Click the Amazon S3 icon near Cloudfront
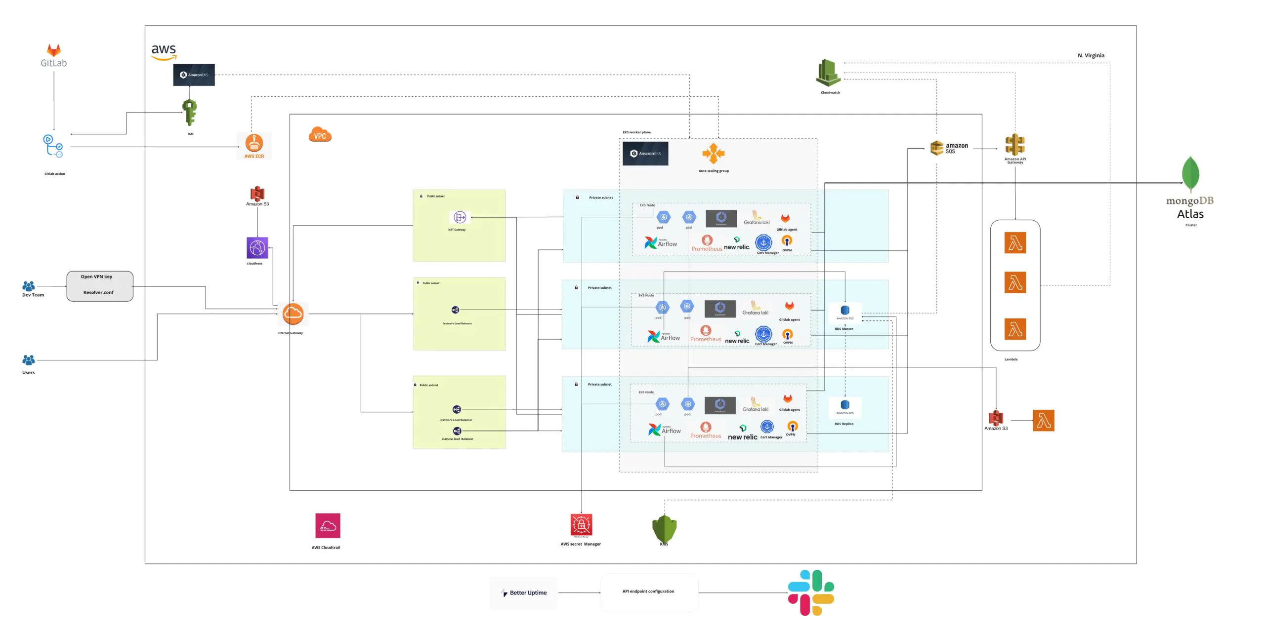 (257, 194)
